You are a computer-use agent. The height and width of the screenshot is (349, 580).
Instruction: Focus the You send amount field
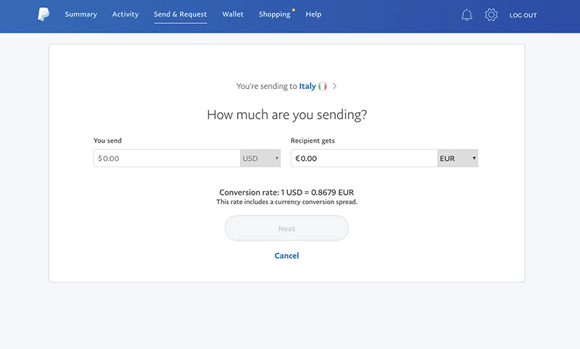167,158
